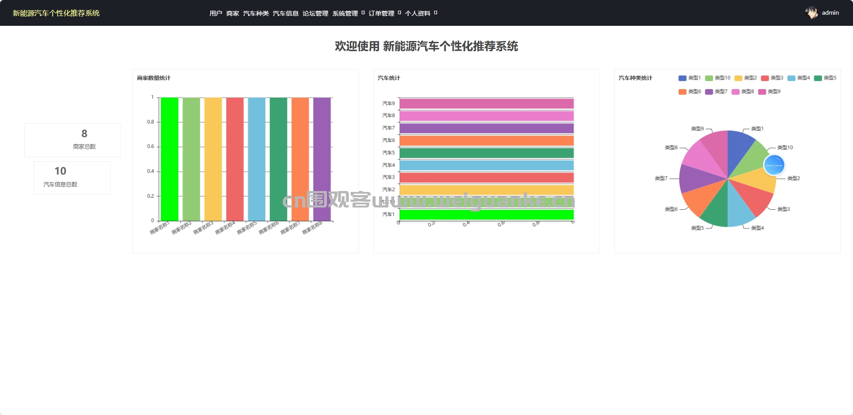
Task: Select the 汽车信息总数 statistics card
Action: 72,178
